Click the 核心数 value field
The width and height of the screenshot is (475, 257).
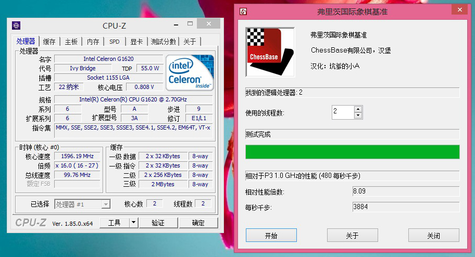(155, 203)
